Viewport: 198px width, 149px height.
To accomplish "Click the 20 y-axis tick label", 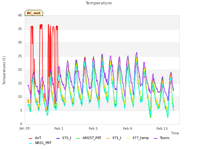I will tap(20, 70).
